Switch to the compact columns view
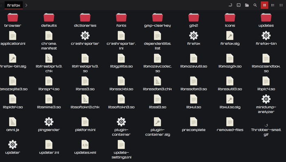Viewport: 286px width, 162px height. coord(281,5)
